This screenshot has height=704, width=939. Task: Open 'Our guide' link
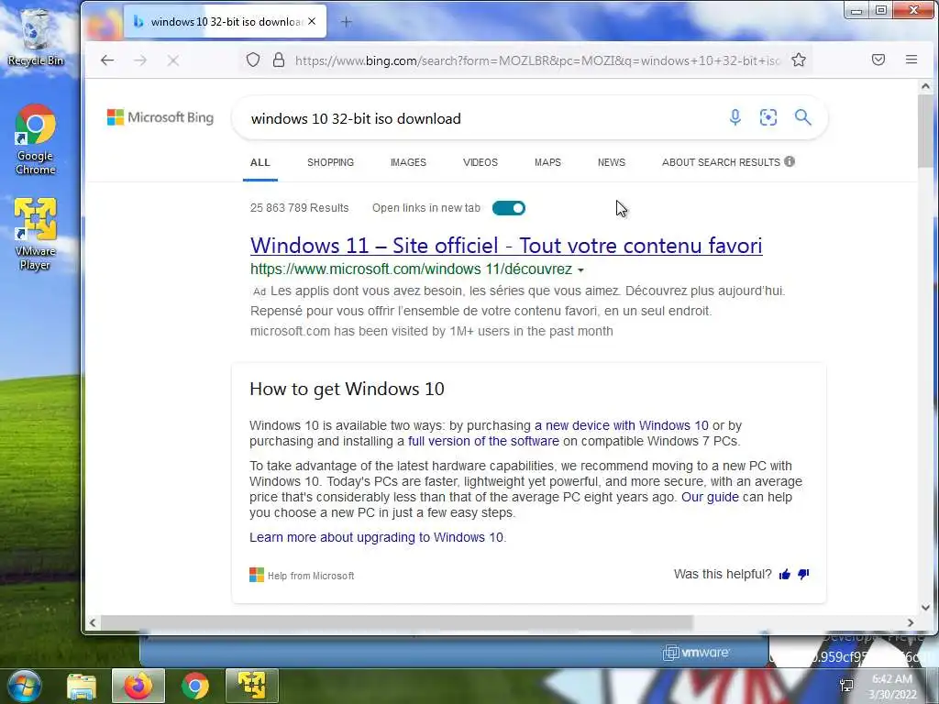click(x=710, y=497)
